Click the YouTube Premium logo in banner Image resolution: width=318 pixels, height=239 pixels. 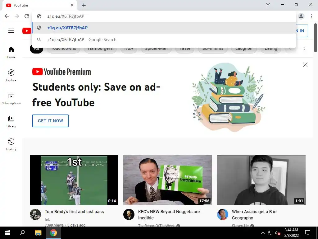pos(61,72)
